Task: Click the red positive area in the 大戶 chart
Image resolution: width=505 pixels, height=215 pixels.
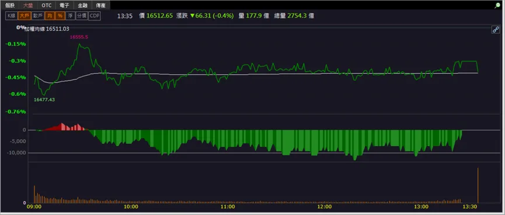Action: tap(64, 127)
